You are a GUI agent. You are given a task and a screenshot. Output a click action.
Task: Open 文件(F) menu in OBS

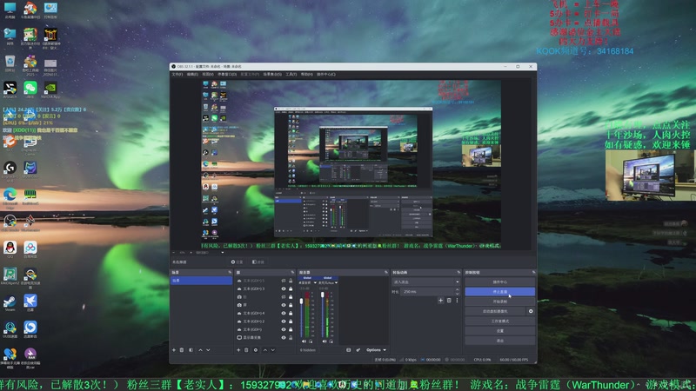(x=177, y=75)
